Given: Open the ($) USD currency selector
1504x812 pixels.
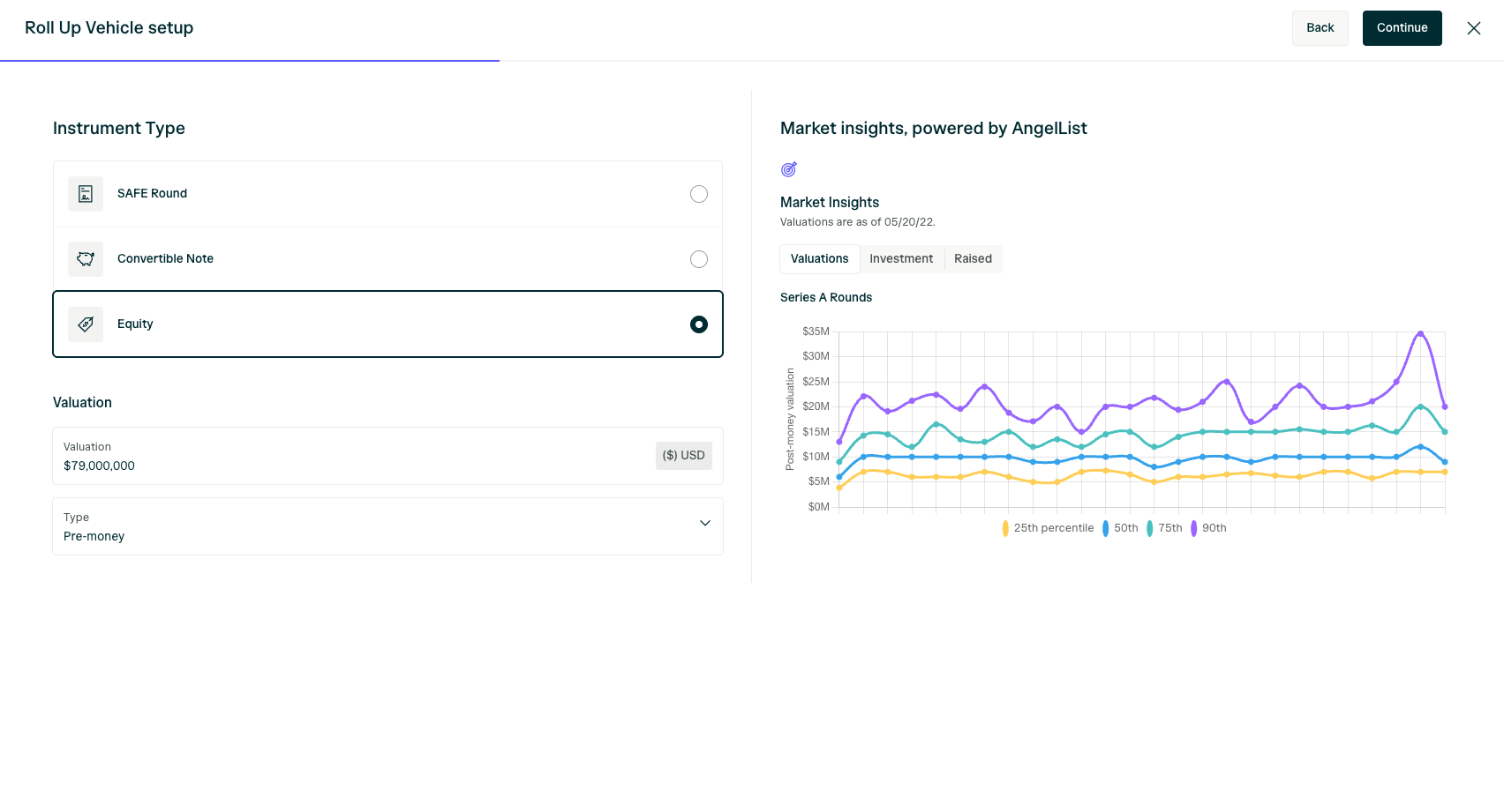Looking at the screenshot, I should [684, 456].
